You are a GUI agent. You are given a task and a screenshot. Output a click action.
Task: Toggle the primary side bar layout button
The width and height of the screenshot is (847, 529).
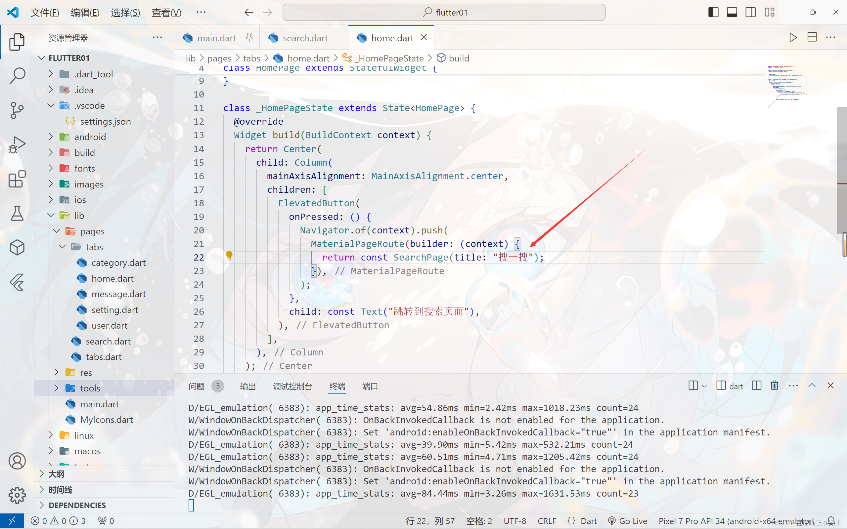[x=713, y=12]
